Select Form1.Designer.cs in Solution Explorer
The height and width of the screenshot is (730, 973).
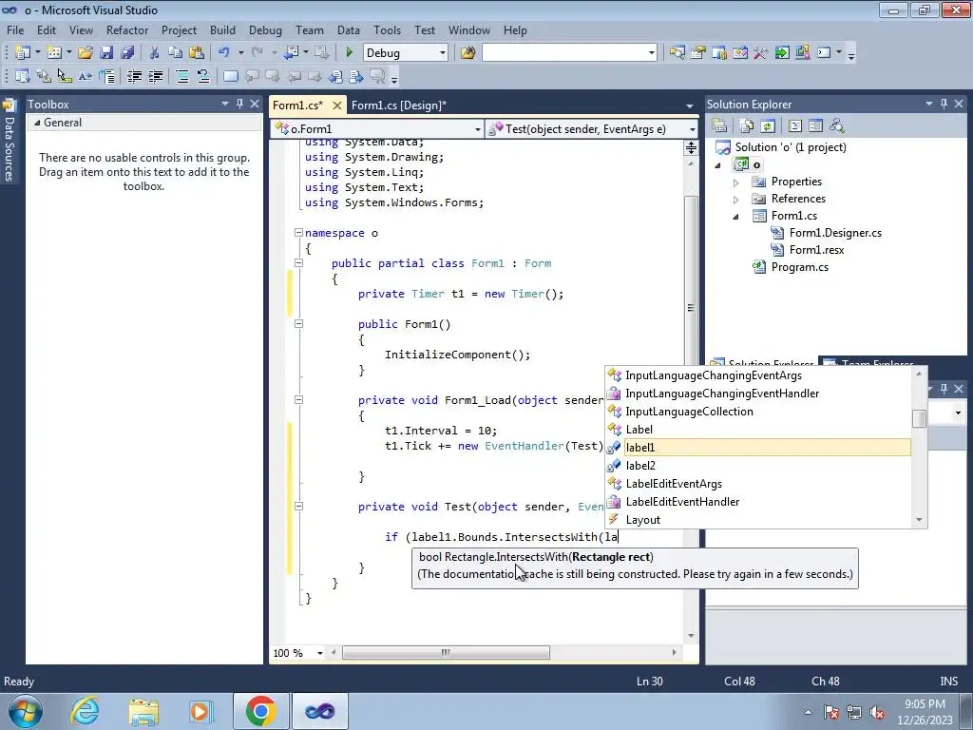(834, 233)
